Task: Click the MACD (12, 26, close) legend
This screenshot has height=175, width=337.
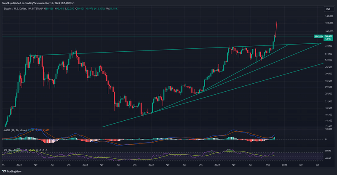Action: click(x=15, y=130)
